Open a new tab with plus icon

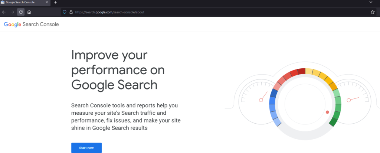(x=56, y=2)
